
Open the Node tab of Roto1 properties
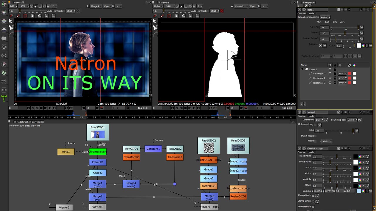311,13
